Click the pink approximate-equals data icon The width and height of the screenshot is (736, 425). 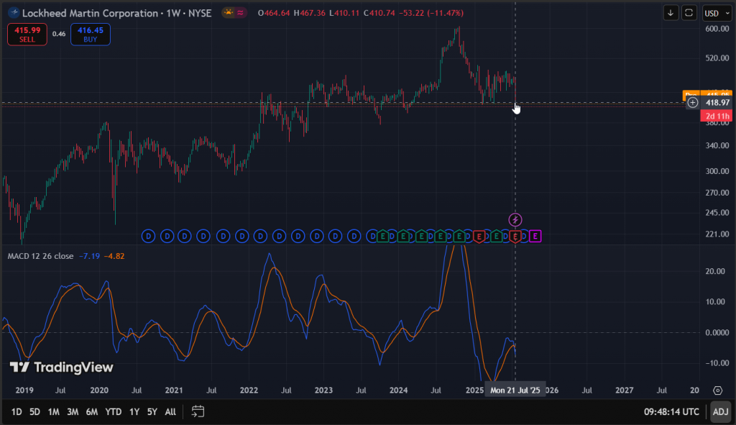(x=240, y=13)
